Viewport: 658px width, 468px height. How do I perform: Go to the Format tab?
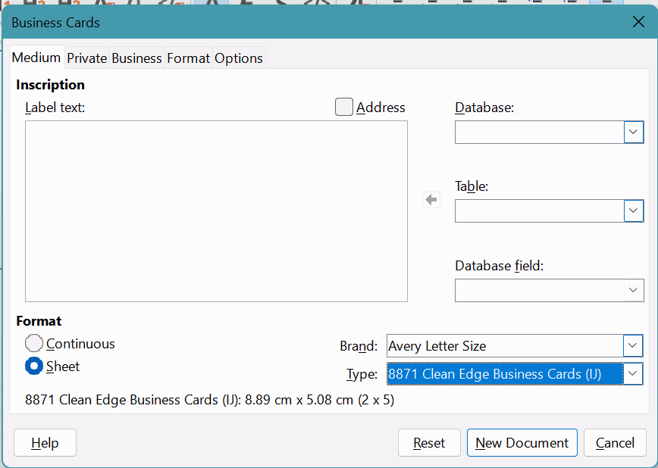[189, 58]
